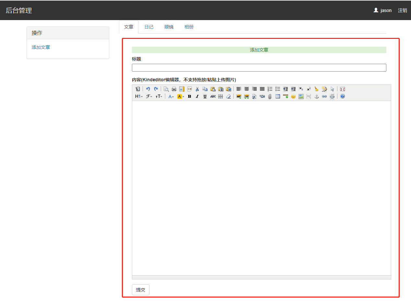Increase indent of paragraph
411x305 pixels.
[286, 89]
